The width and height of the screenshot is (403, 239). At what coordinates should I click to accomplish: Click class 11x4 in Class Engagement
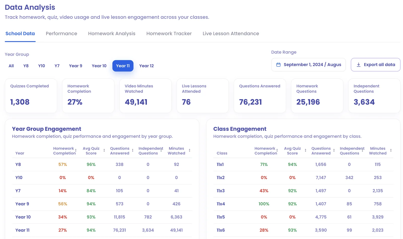221,204
